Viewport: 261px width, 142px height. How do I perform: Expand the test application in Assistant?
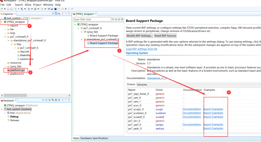(x=5, y=113)
